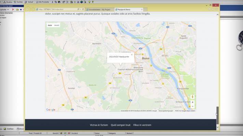The height and width of the screenshot is (136, 243).
Task: Close the SIQUANDO Headquarter info popup
Action: (132, 54)
